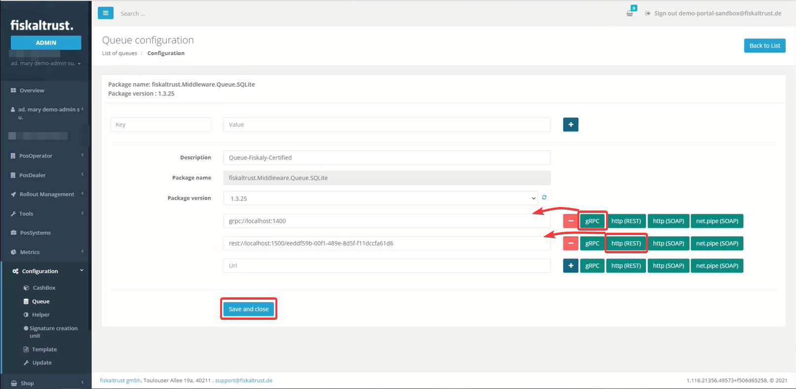Screen dimensions: 796x389
Task: Toggle sidebar with the hamburger menu button
Action: pyautogui.click(x=106, y=13)
